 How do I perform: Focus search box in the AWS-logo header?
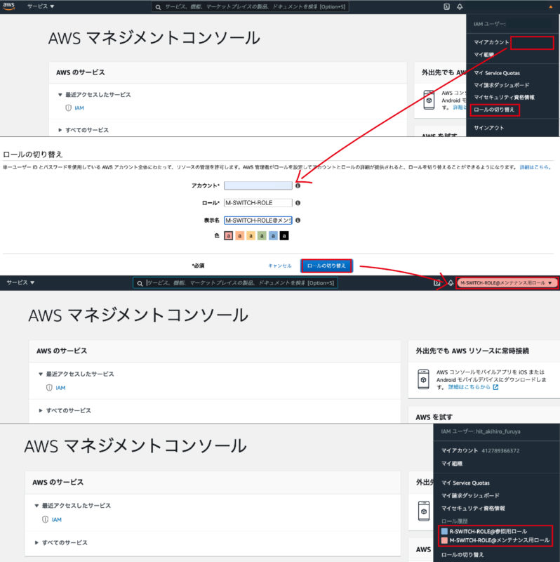pyautogui.click(x=251, y=7)
